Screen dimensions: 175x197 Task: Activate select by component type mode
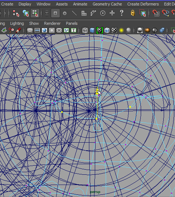35,13
